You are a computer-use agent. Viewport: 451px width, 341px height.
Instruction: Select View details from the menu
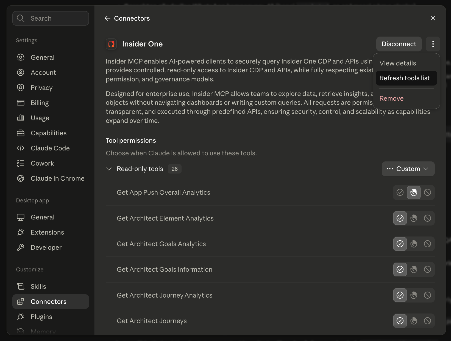(406, 63)
